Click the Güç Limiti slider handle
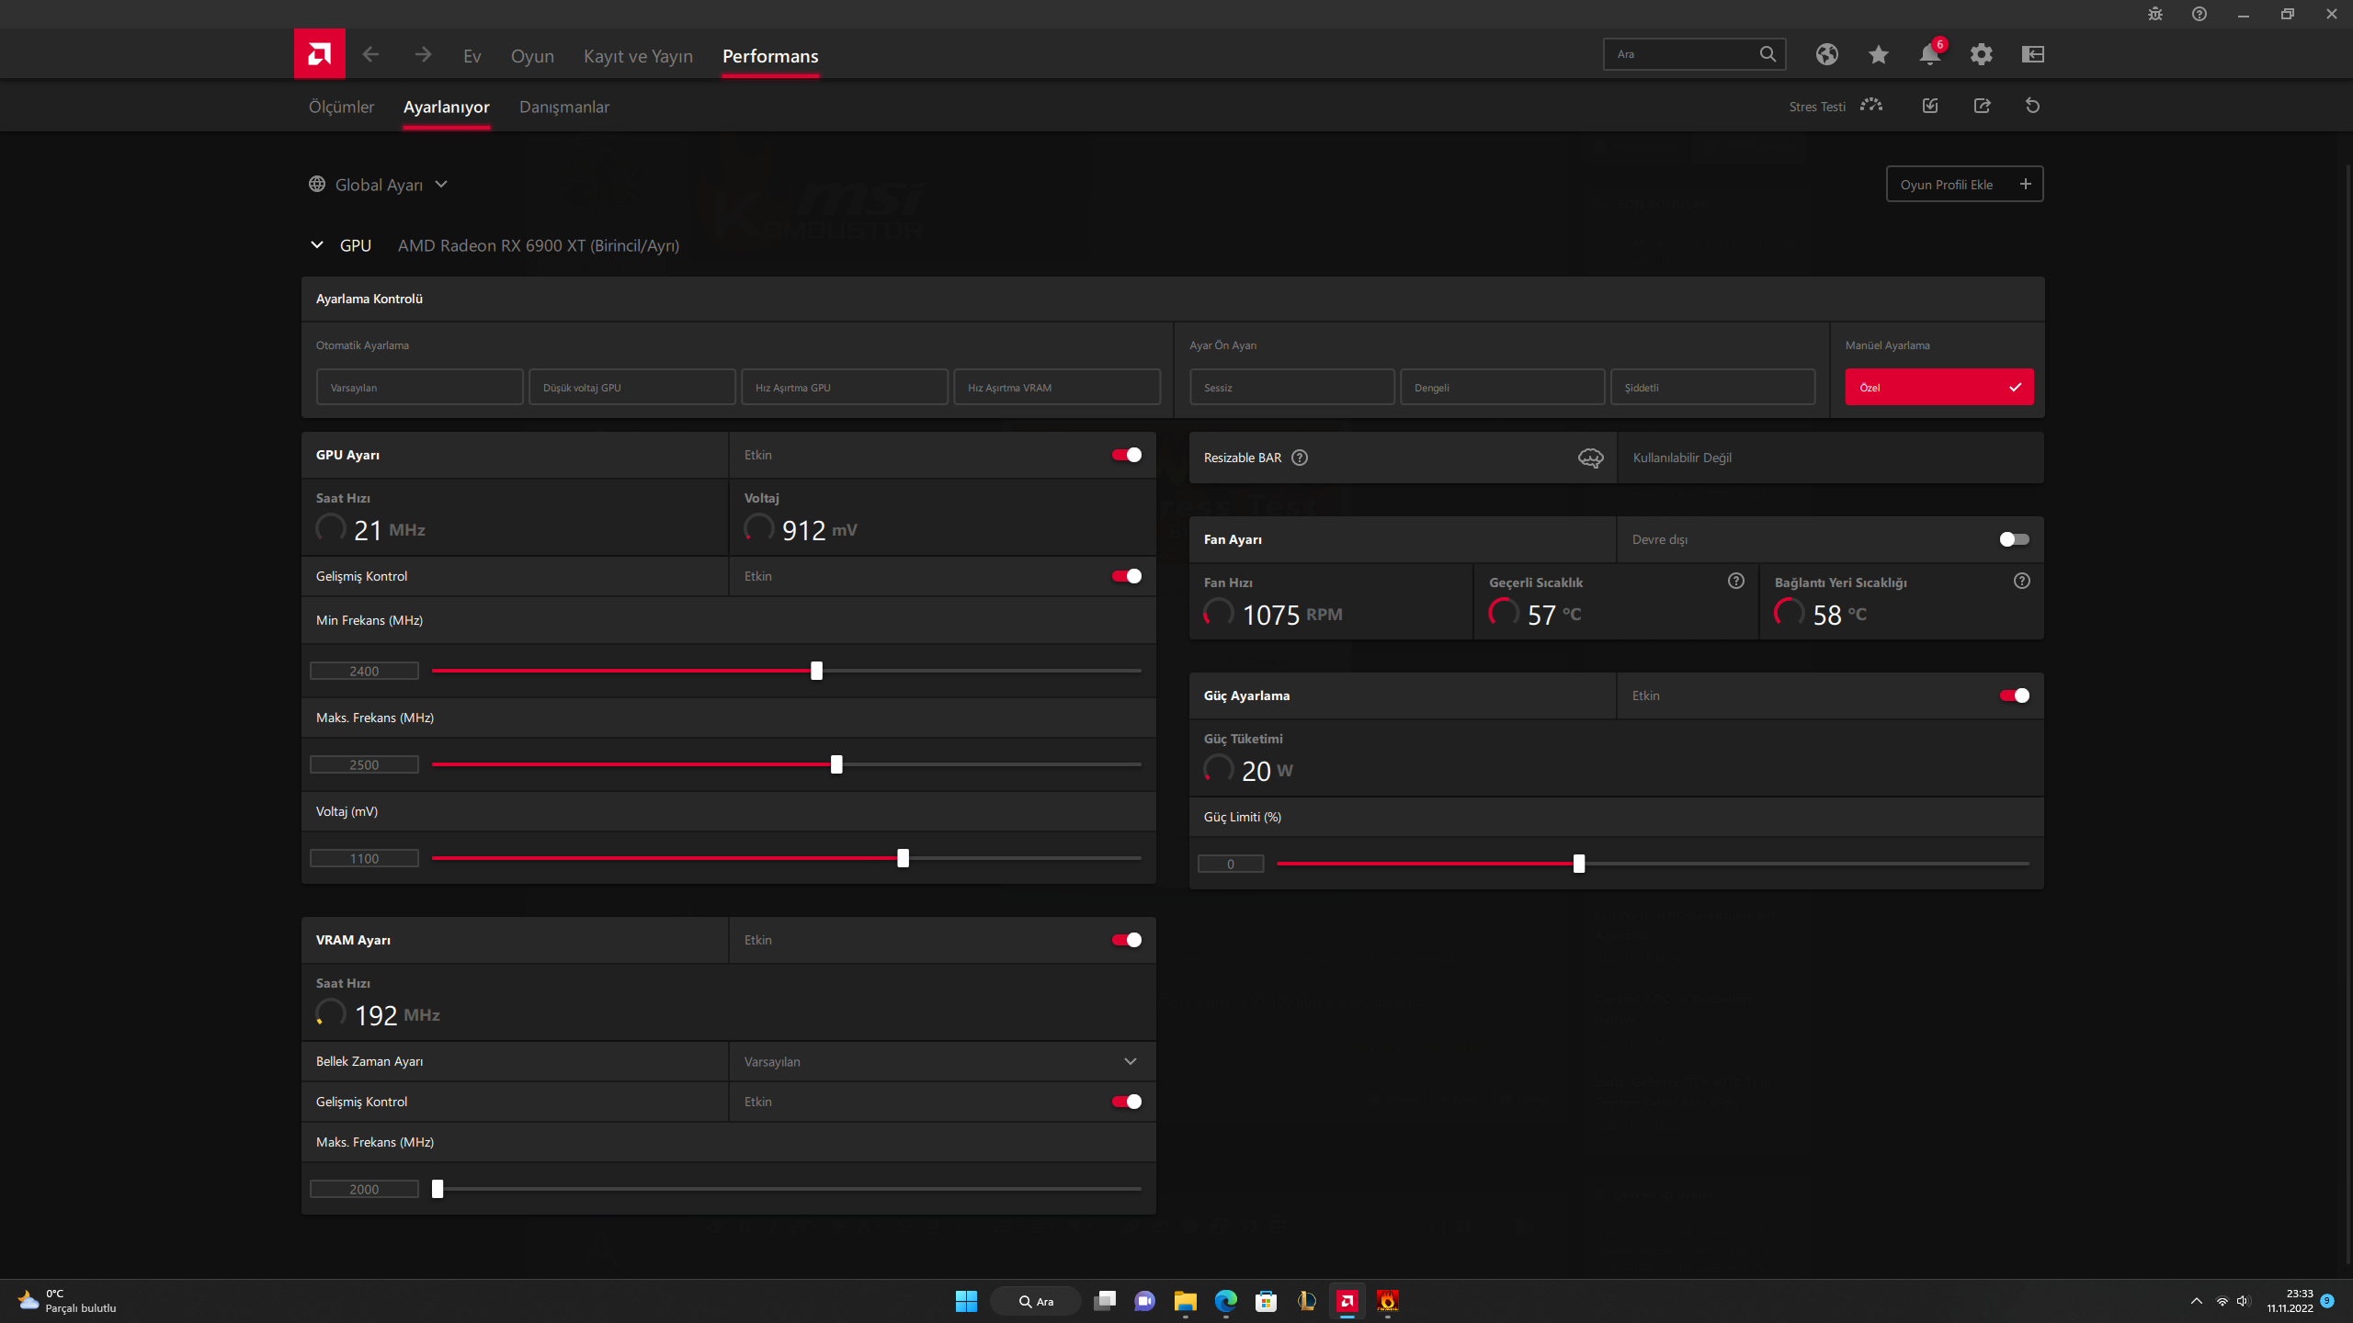Image resolution: width=2353 pixels, height=1323 pixels. click(1578, 864)
